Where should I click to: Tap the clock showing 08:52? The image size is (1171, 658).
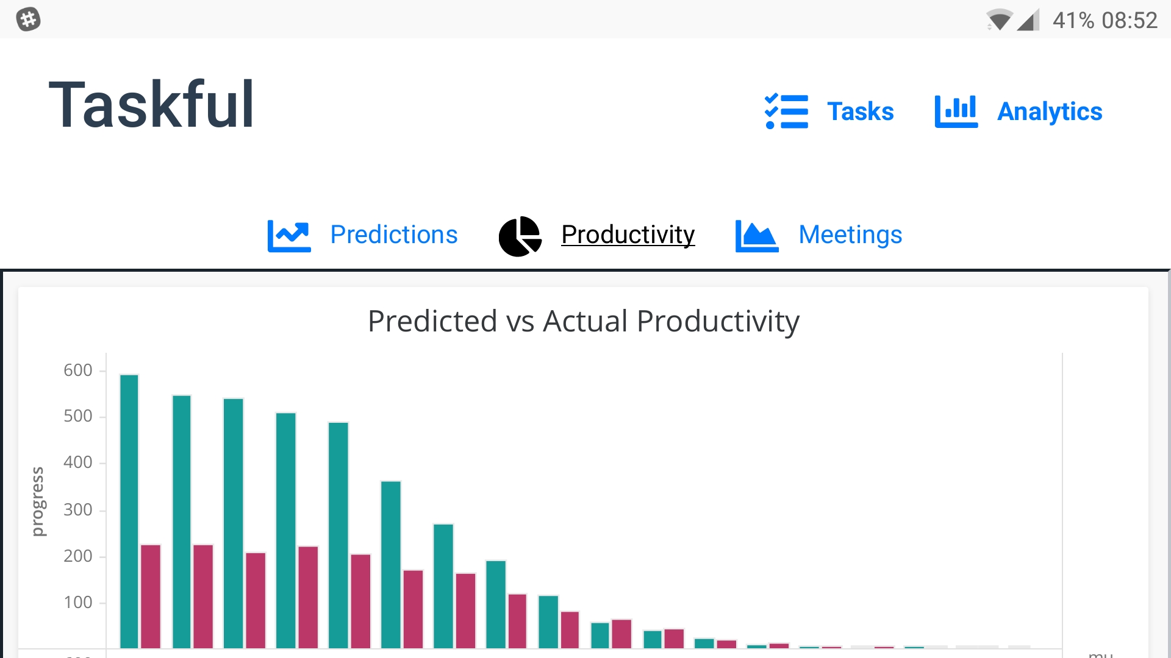1129,21
